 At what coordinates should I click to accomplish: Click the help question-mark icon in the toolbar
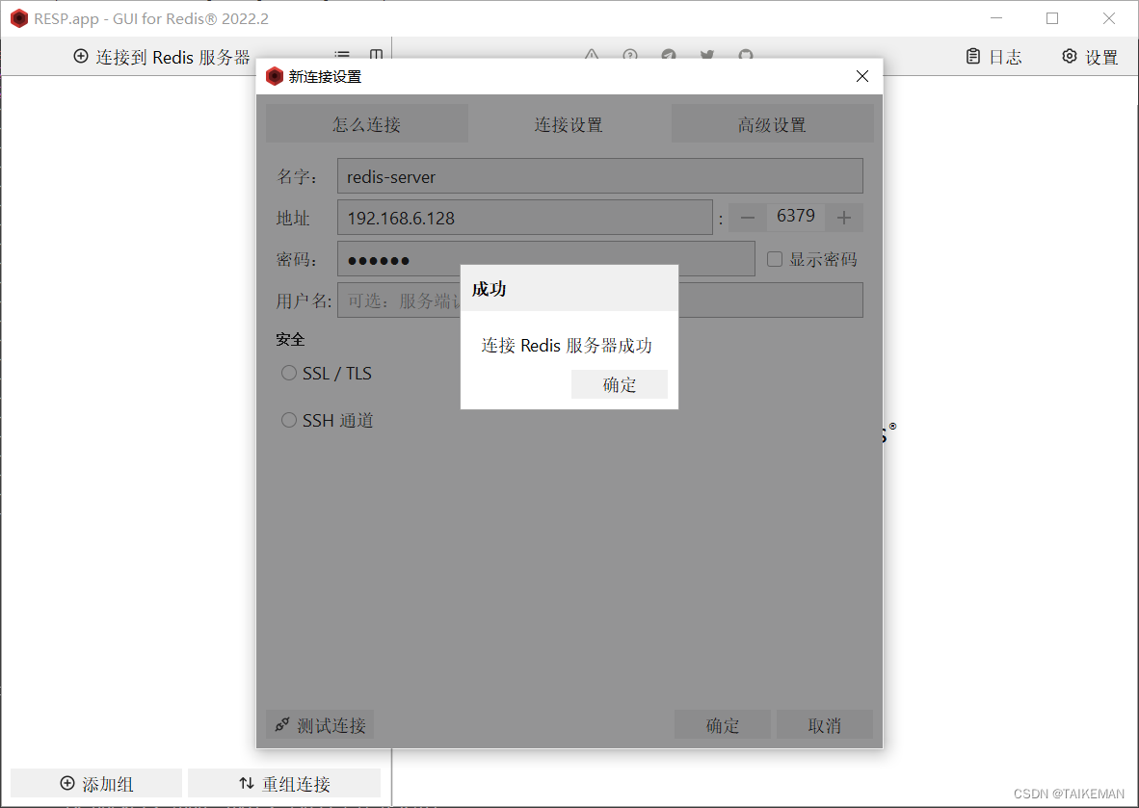630,55
